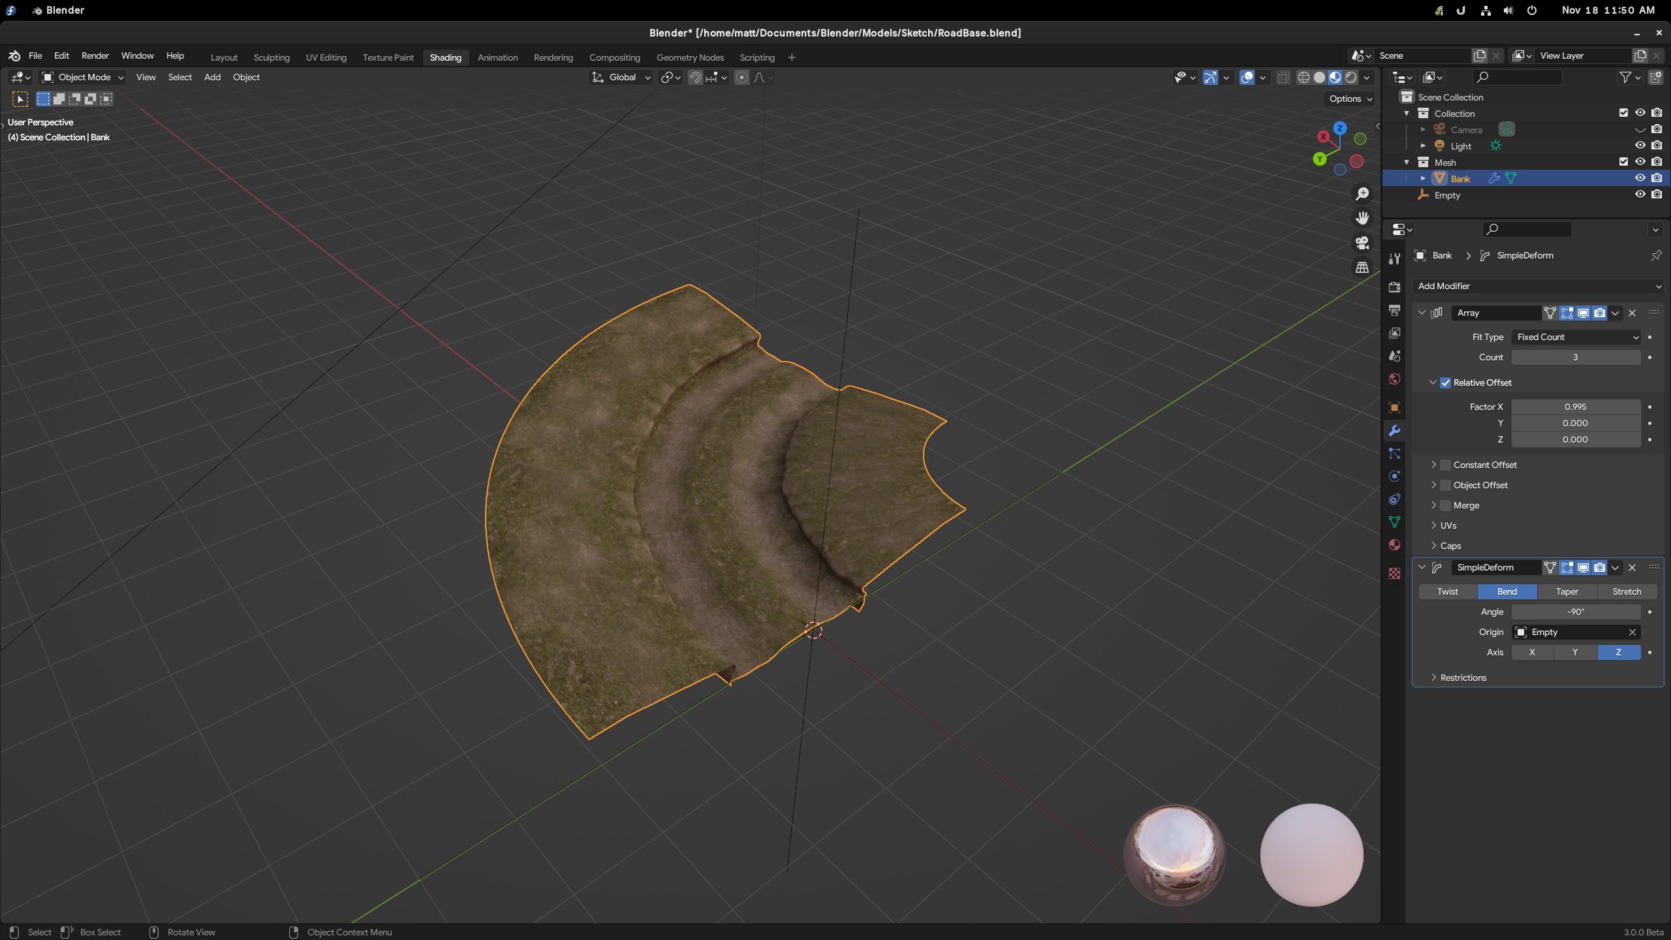
Task: Click the Z axis on navigation gizmo
Action: click(x=1340, y=128)
